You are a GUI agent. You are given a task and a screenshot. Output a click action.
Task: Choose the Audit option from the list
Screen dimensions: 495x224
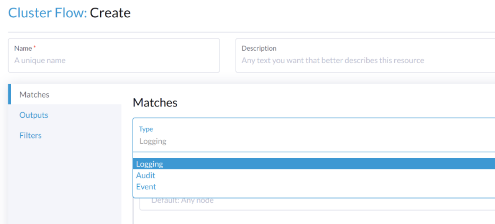point(146,175)
